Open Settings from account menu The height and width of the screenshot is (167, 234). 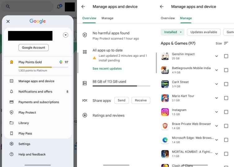pyautogui.click(x=38, y=144)
